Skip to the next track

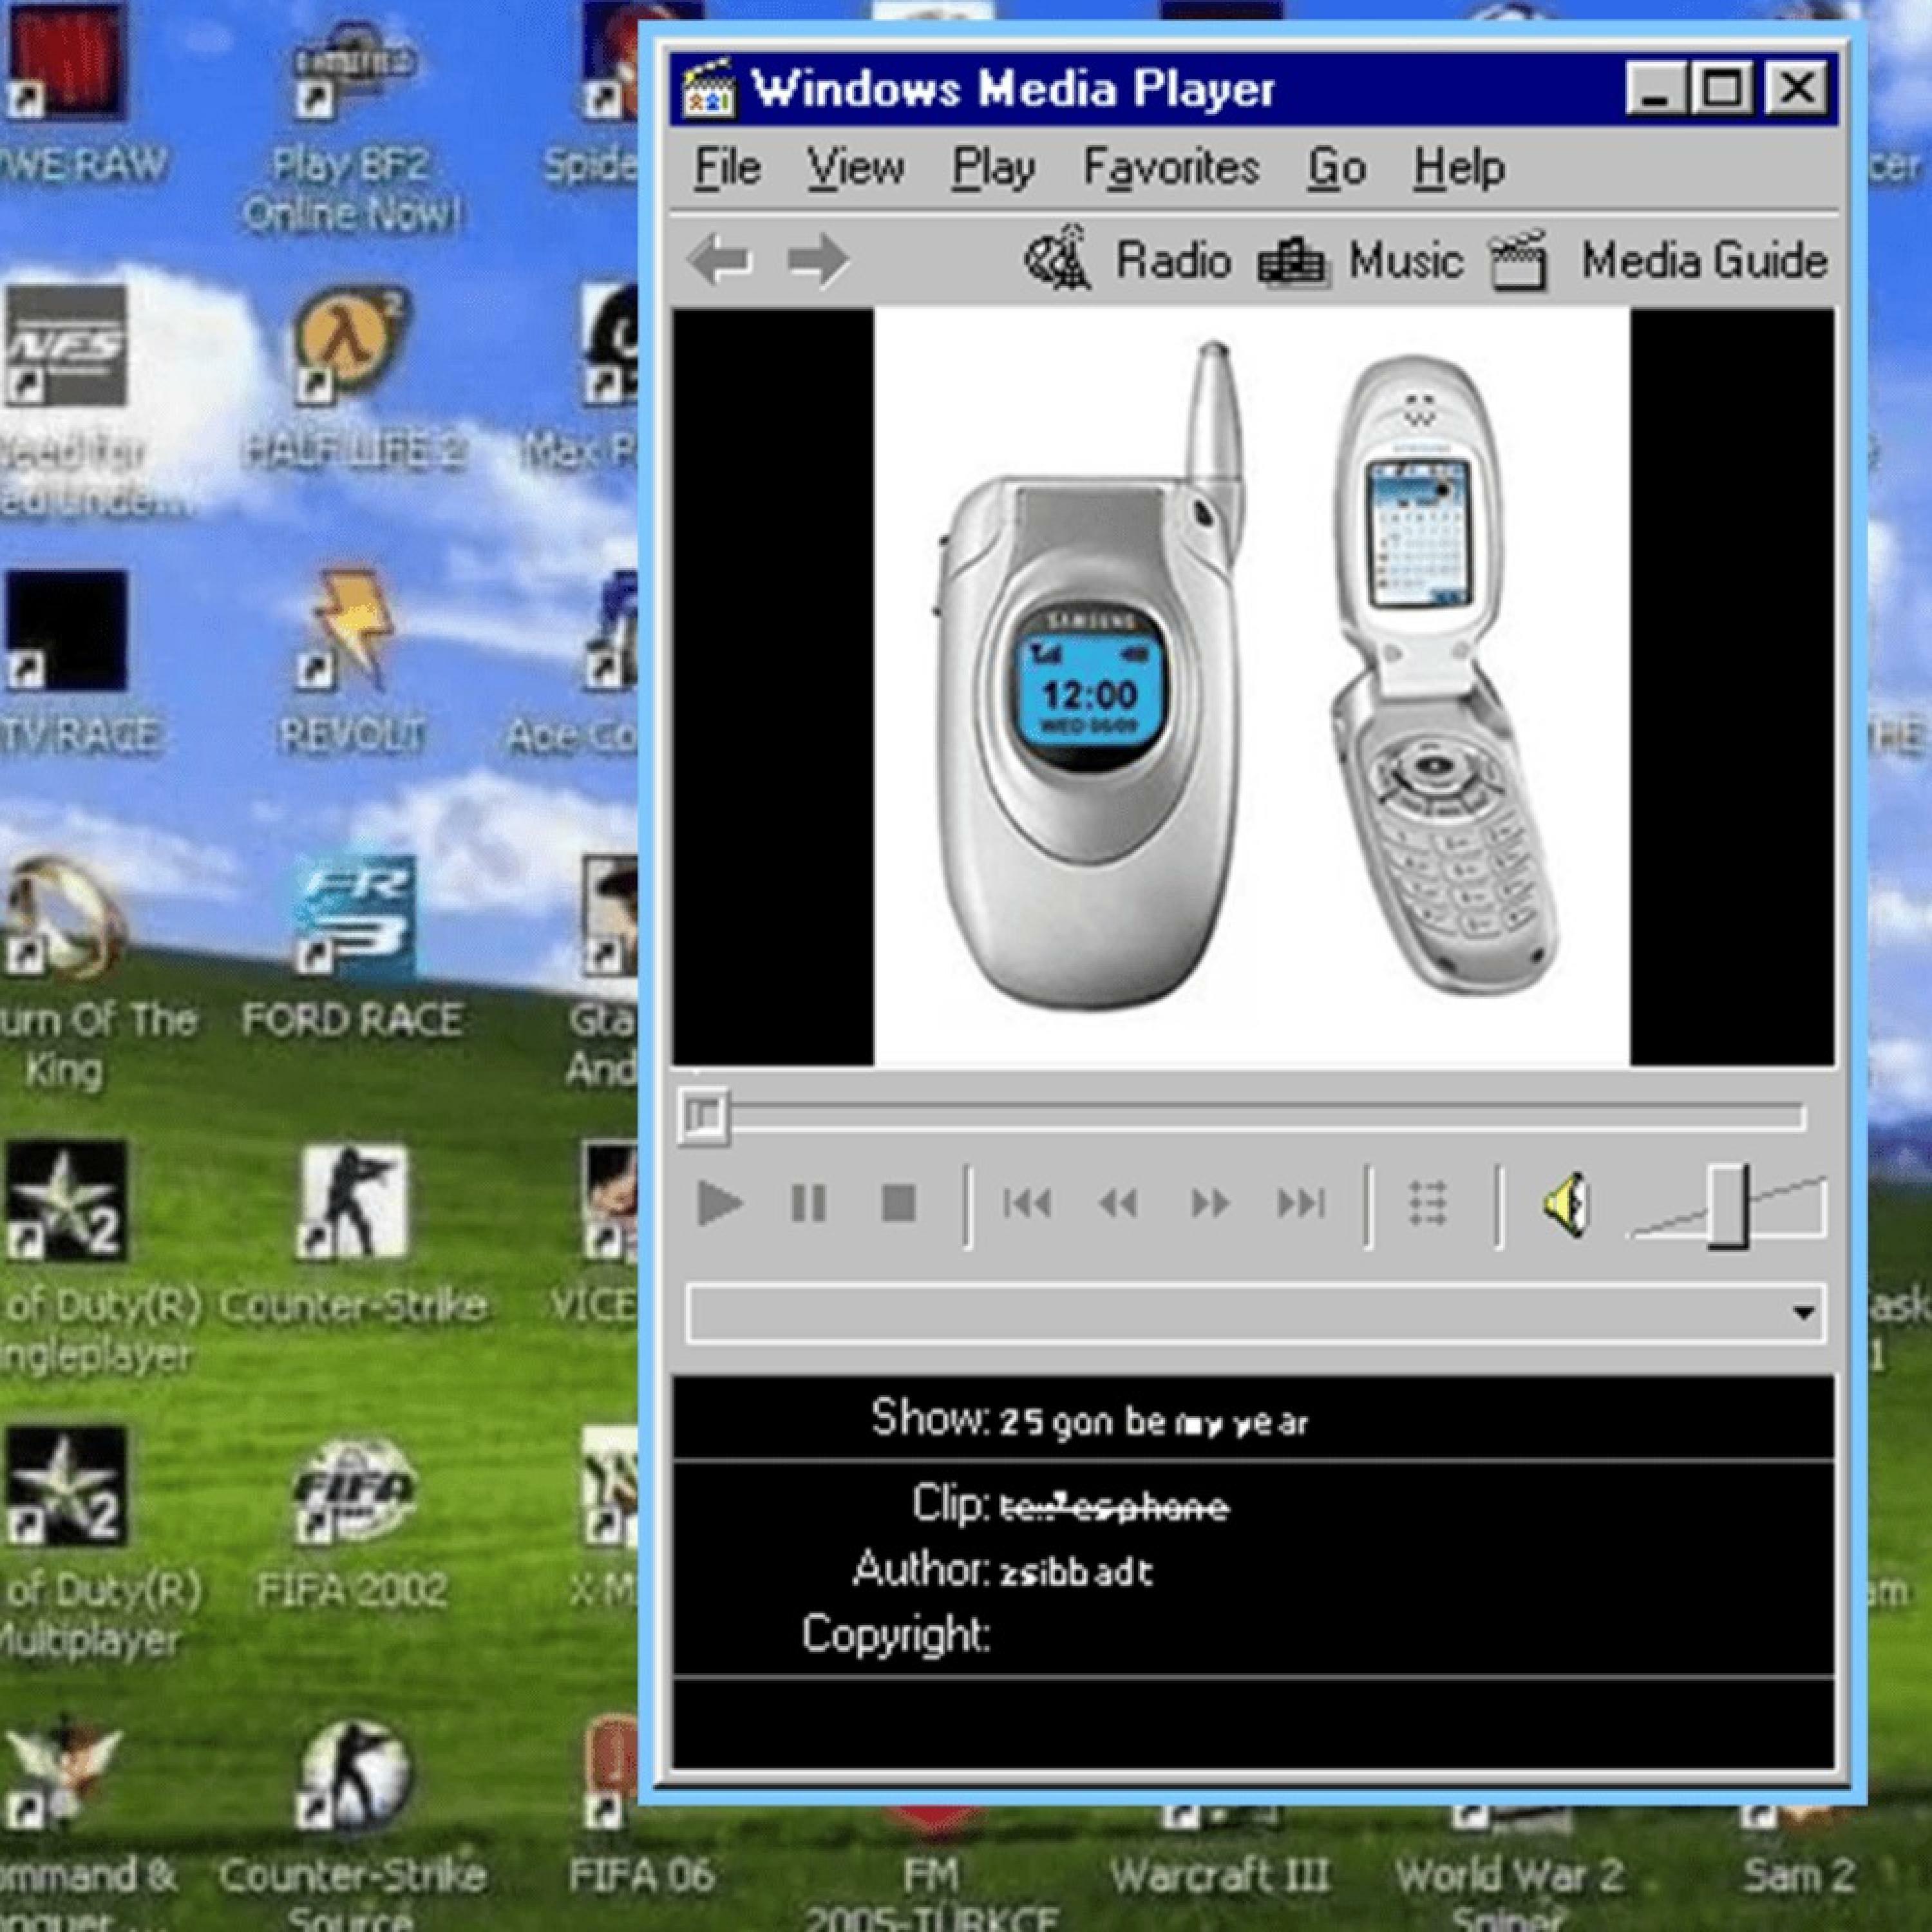point(1301,1203)
